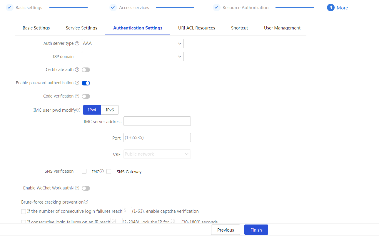Check the lock the IP on failures checkbox
Screen dimensions: 379x236
tap(24, 222)
